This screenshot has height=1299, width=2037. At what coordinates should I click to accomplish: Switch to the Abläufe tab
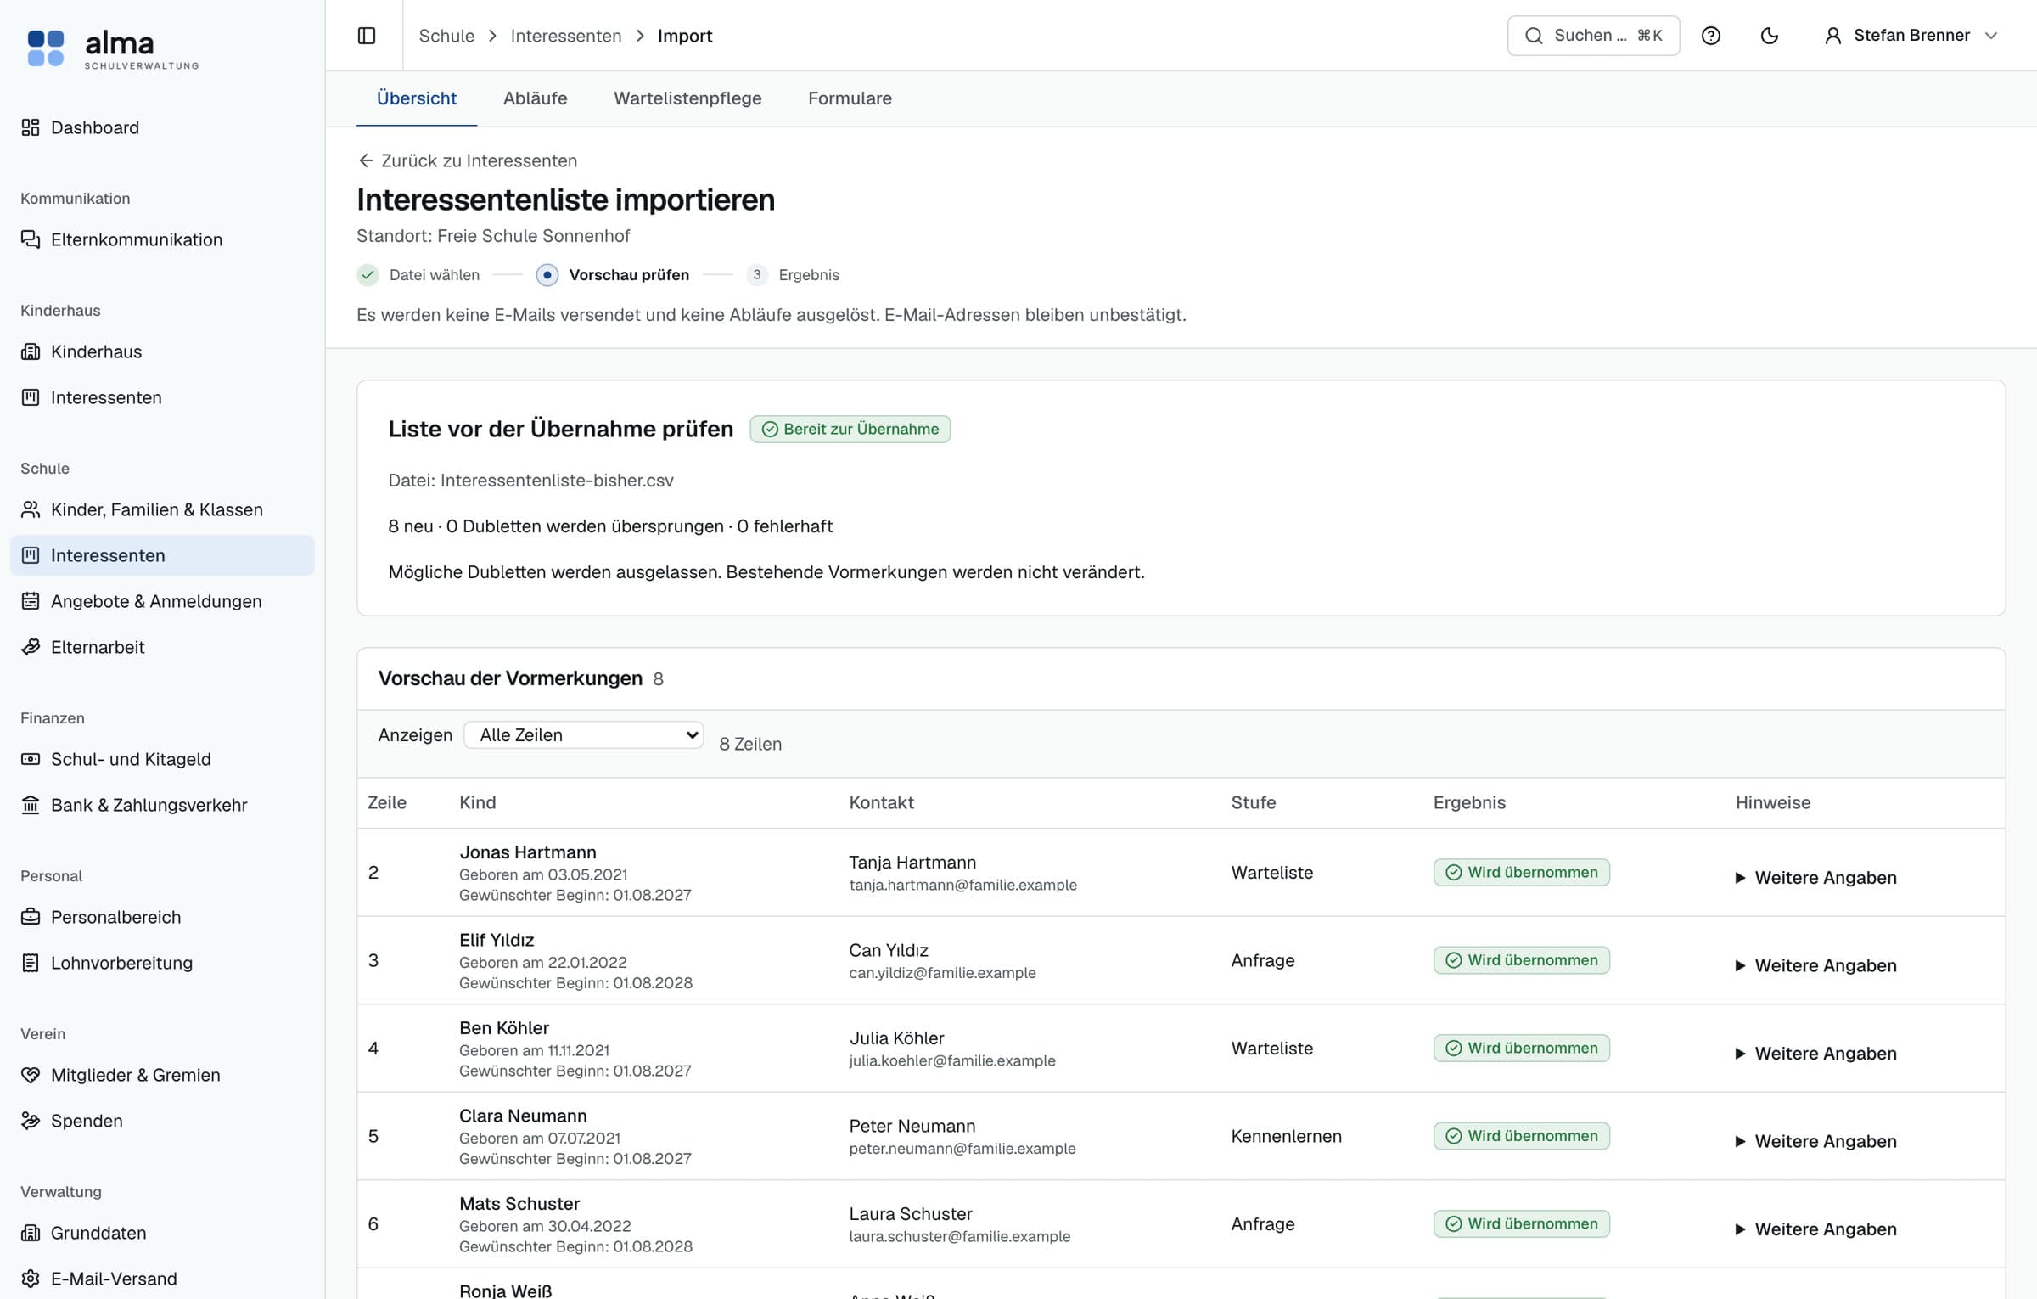coord(535,98)
